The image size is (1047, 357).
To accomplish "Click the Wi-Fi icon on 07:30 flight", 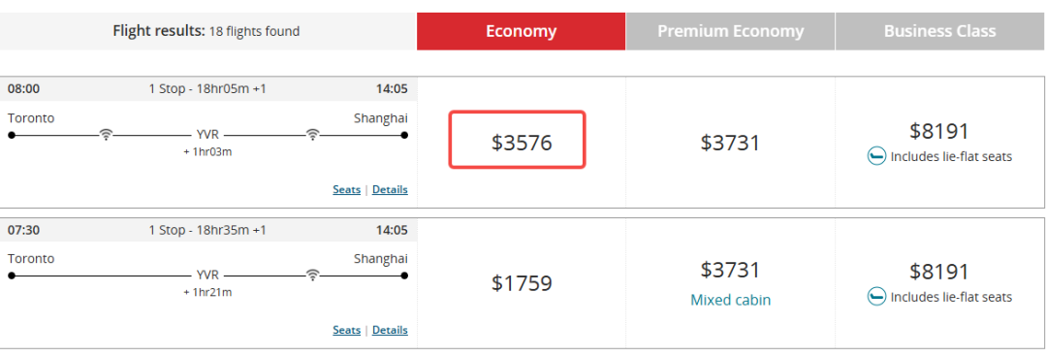I will click(x=312, y=275).
